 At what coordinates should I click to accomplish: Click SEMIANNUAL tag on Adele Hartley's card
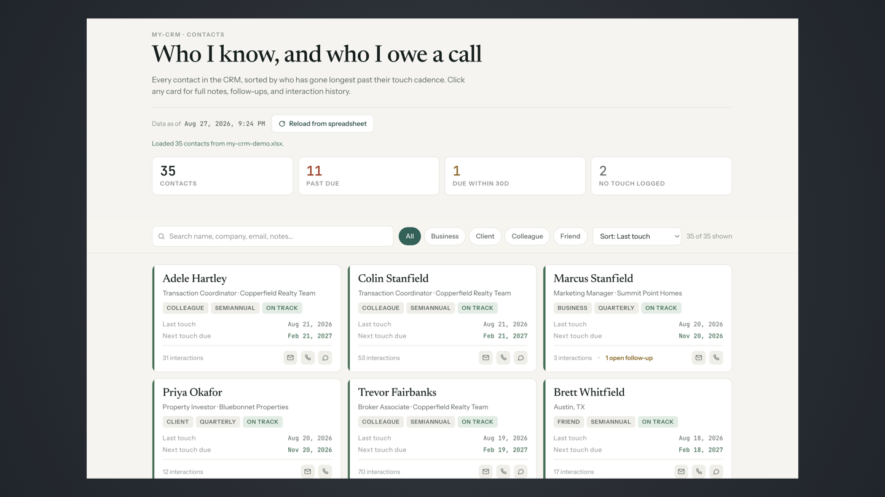coord(235,308)
